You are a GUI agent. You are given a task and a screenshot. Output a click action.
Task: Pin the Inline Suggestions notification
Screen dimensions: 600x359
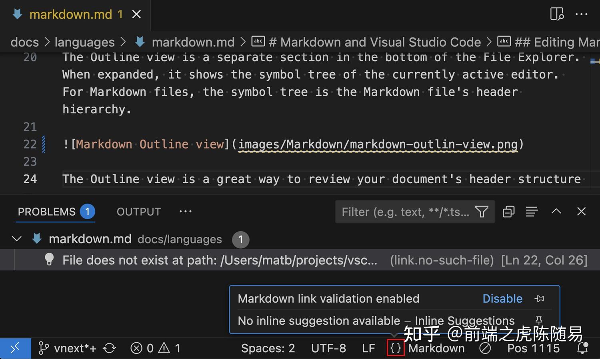(x=539, y=320)
